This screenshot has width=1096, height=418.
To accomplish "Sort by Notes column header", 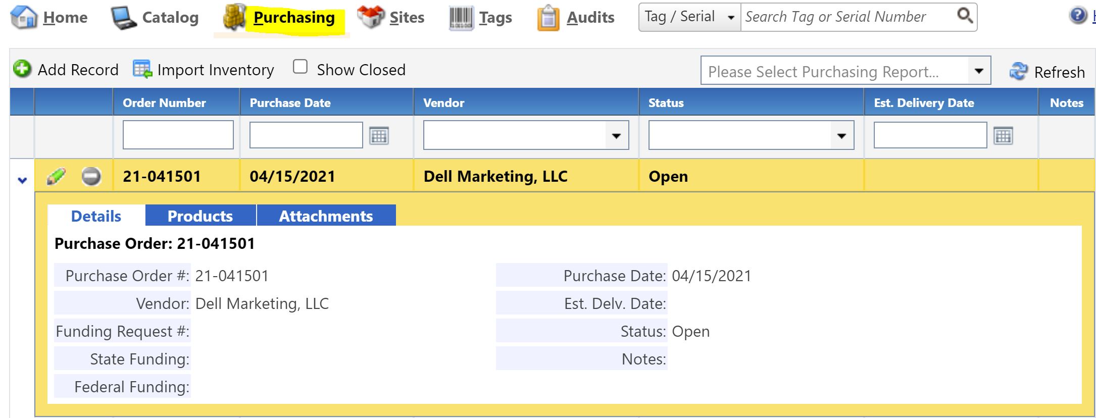I will pos(1067,102).
